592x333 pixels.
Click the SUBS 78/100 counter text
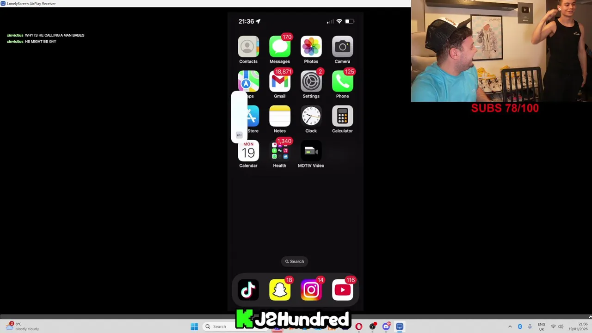(505, 108)
